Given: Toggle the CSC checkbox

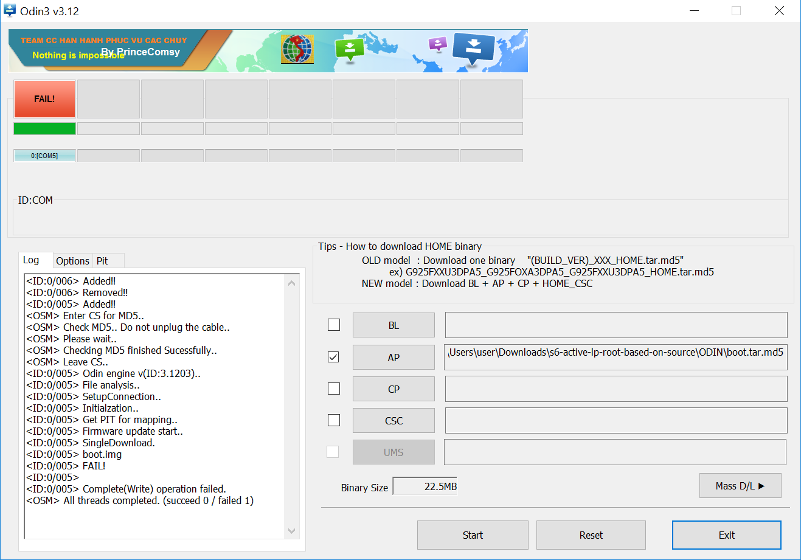Looking at the screenshot, I should pos(334,420).
